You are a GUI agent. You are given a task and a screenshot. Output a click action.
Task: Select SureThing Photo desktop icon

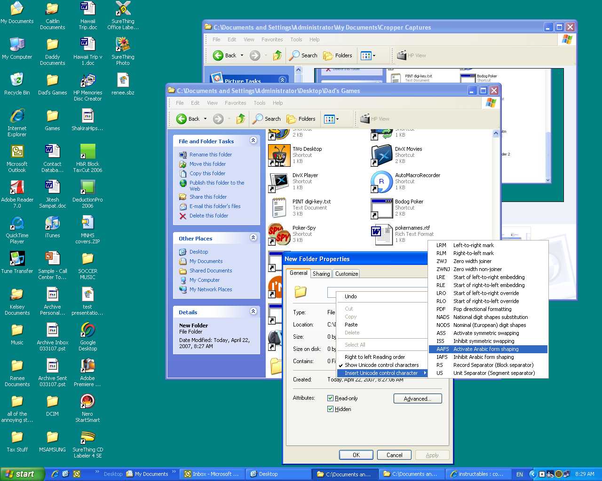click(x=123, y=51)
